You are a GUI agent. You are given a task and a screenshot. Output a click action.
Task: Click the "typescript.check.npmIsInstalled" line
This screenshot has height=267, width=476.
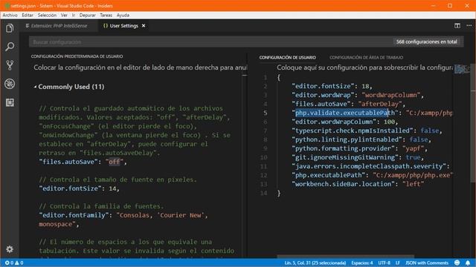pos(367,131)
